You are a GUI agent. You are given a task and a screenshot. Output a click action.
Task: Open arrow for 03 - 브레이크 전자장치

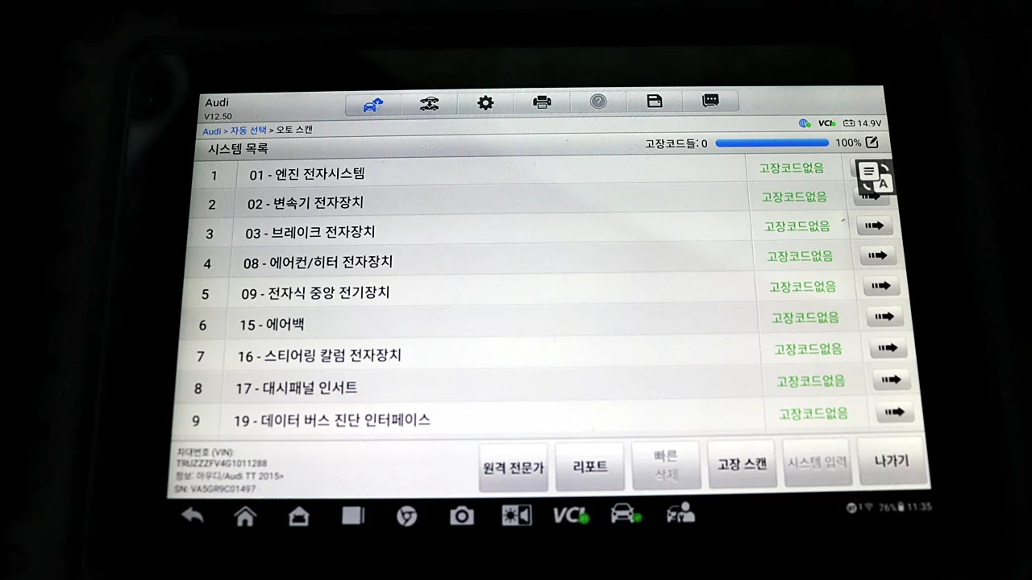(874, 226)
